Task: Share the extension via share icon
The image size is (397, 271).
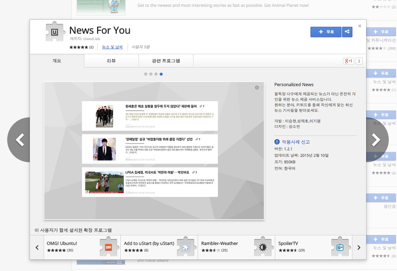Action: (347, 32)
